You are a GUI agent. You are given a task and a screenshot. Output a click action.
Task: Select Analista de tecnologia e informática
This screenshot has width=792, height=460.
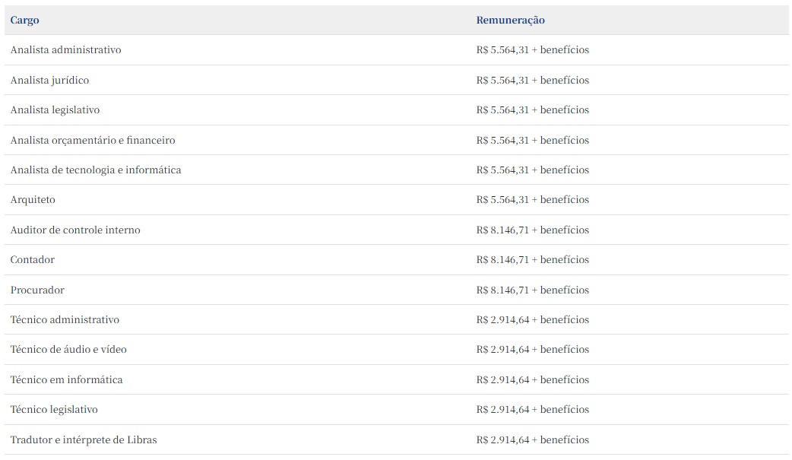point(96,170)
